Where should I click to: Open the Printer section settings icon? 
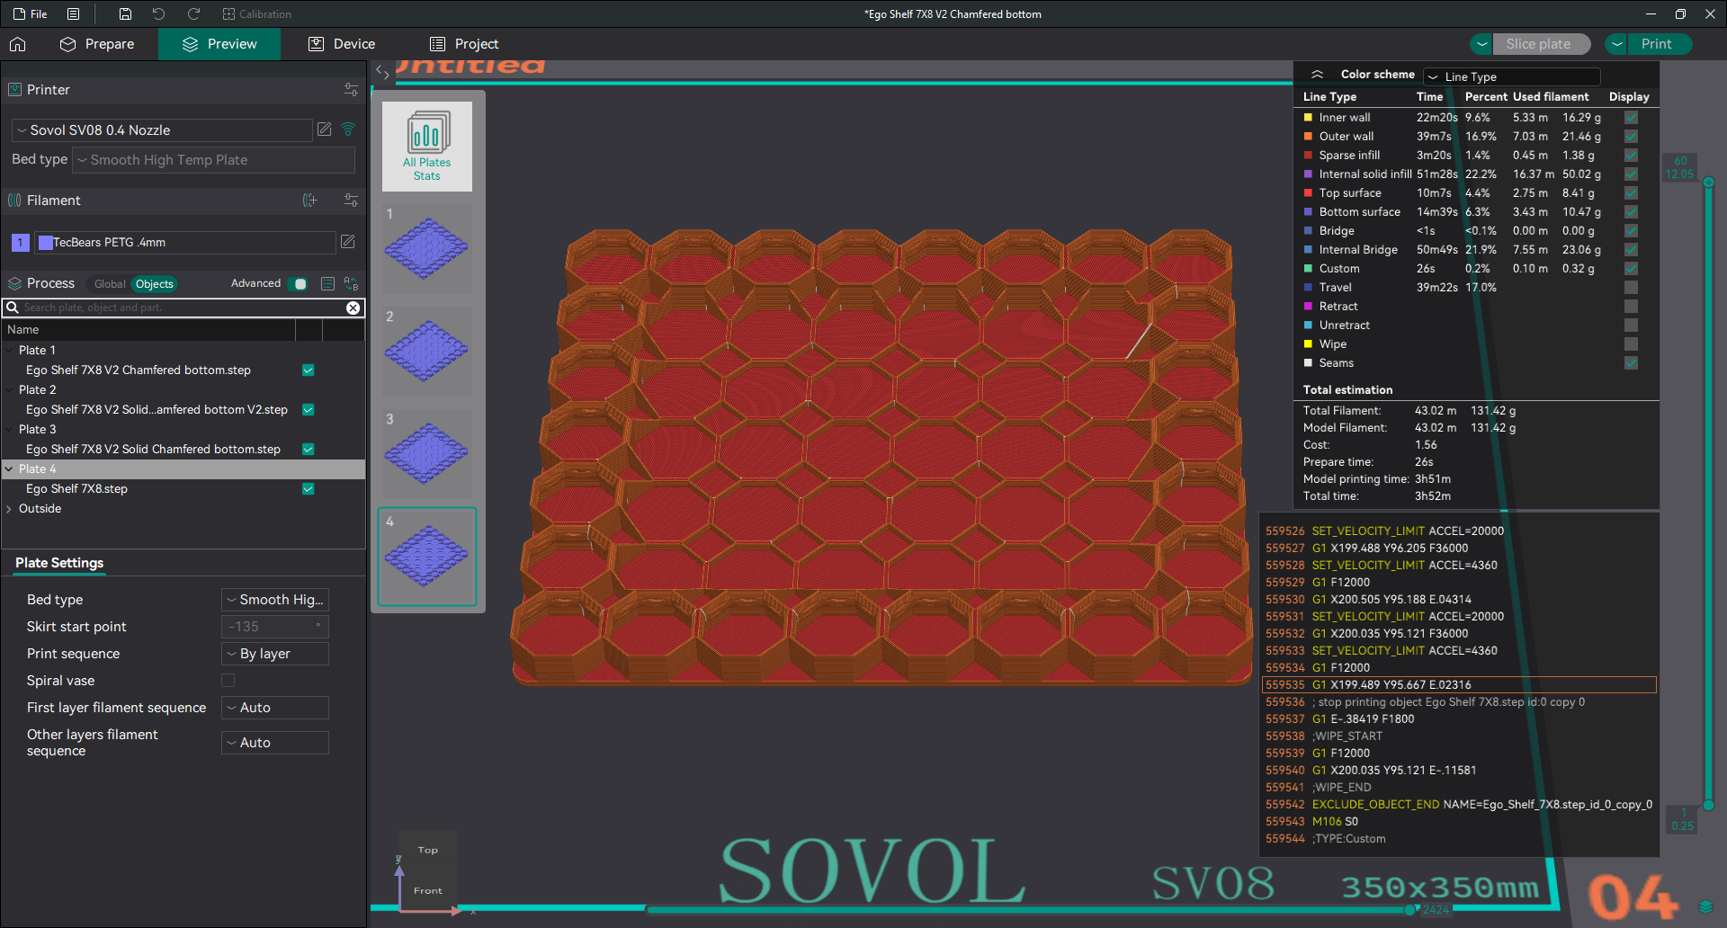pos(351,90)
